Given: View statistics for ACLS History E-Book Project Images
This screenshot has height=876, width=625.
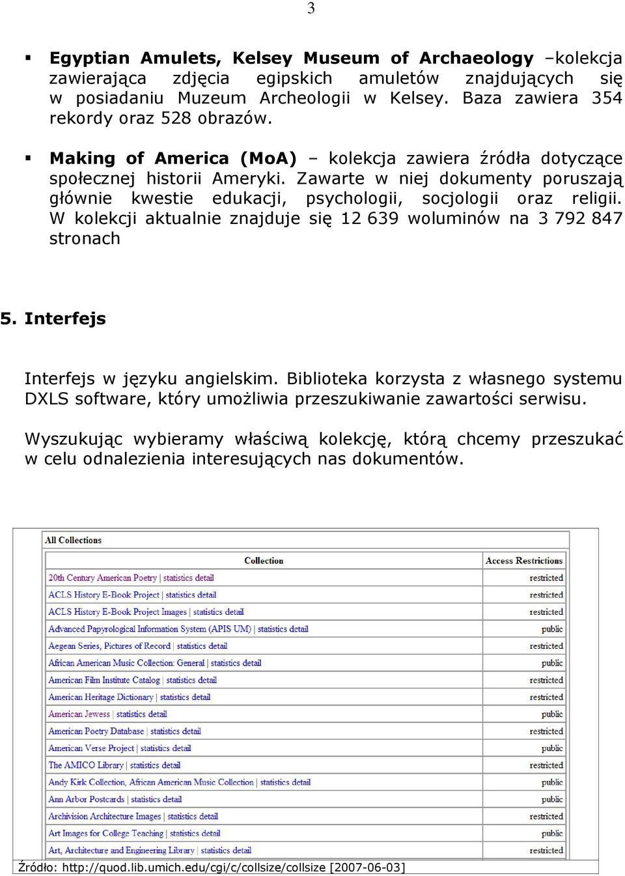Looking at the screenshot, I should (x=208, y=612).
